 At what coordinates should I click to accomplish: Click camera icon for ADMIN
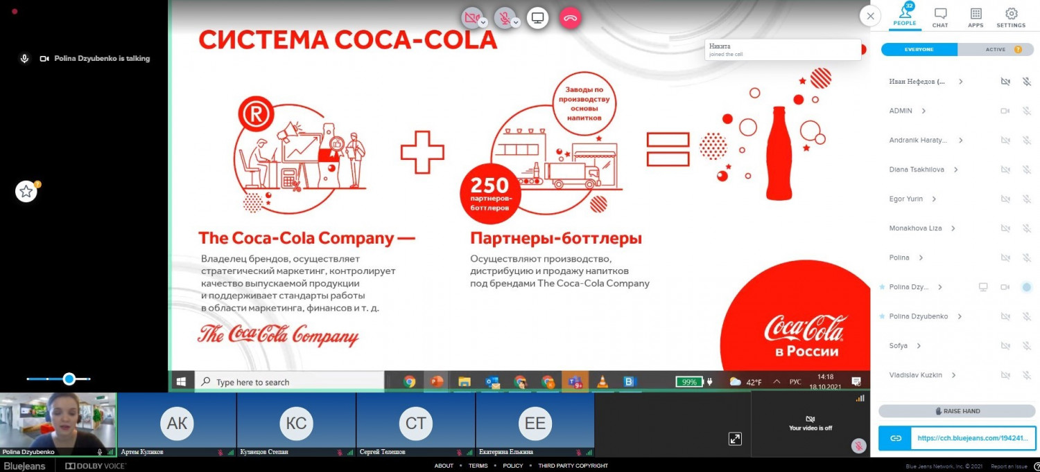coord(1005,111)
